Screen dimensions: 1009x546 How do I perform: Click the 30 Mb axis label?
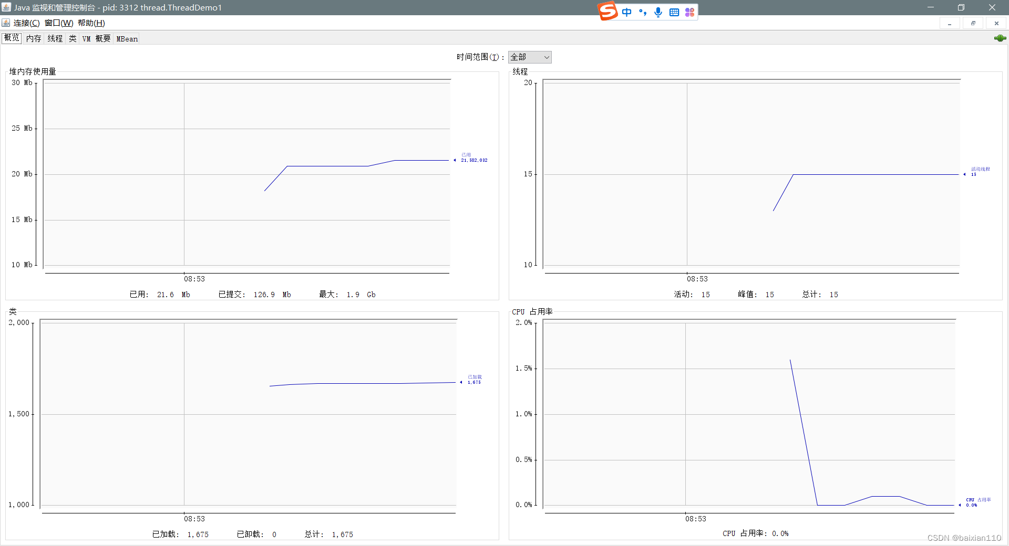(x=22, y=82)
